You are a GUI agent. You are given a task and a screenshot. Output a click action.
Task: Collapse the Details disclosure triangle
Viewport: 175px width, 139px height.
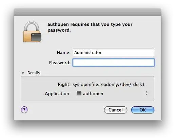click(x=23, y=73)
